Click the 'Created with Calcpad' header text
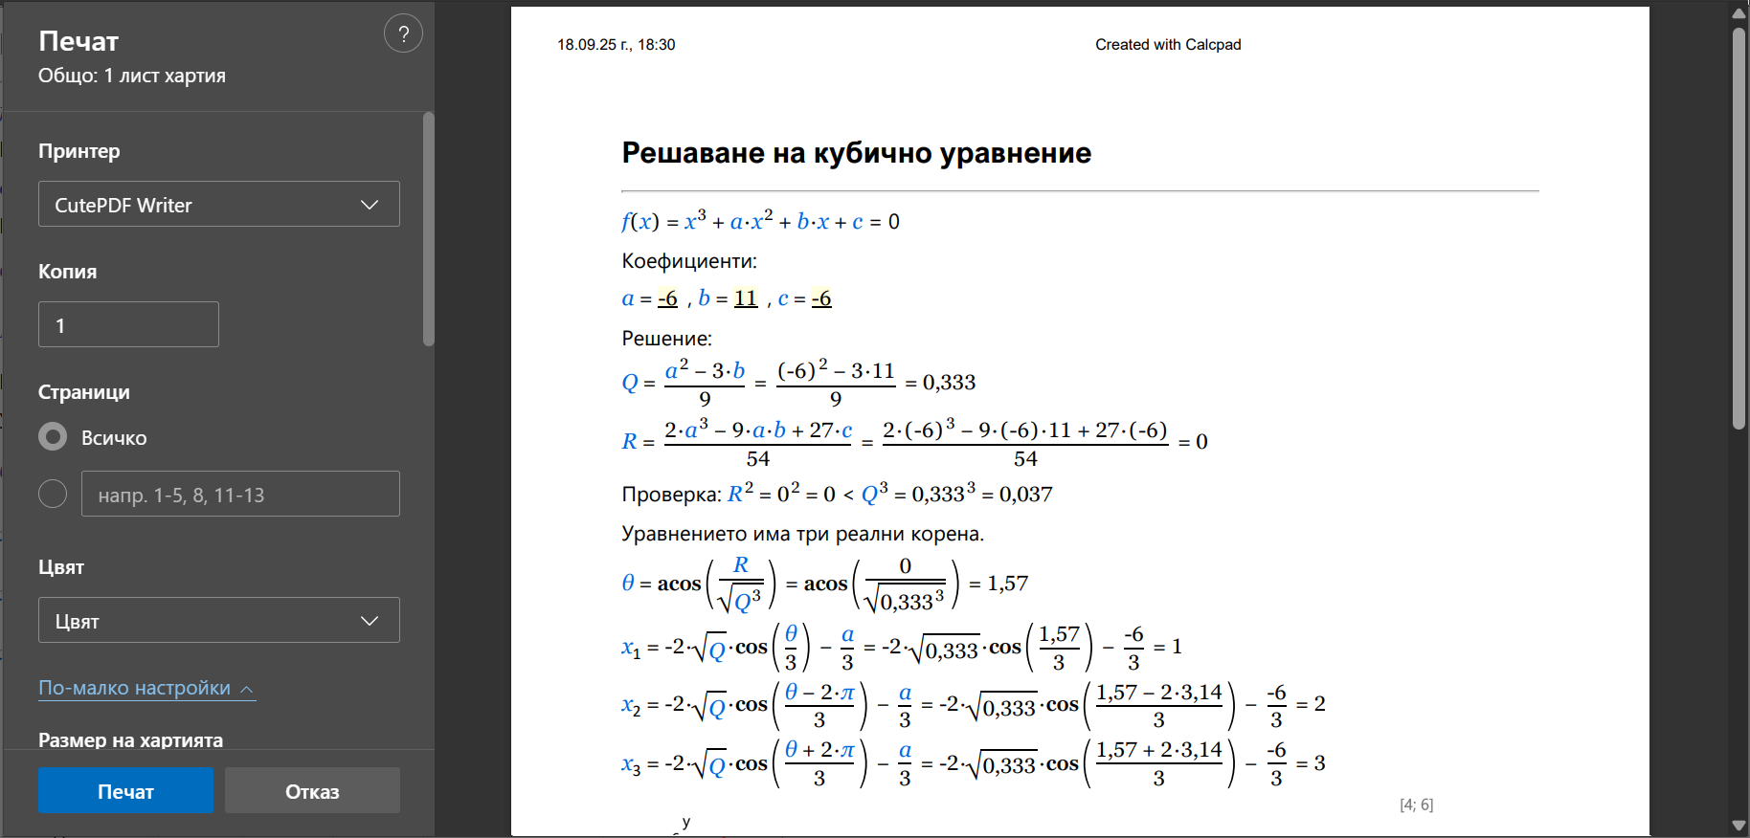Viewport: 1750px width, 838px height. pos(1168,45)
